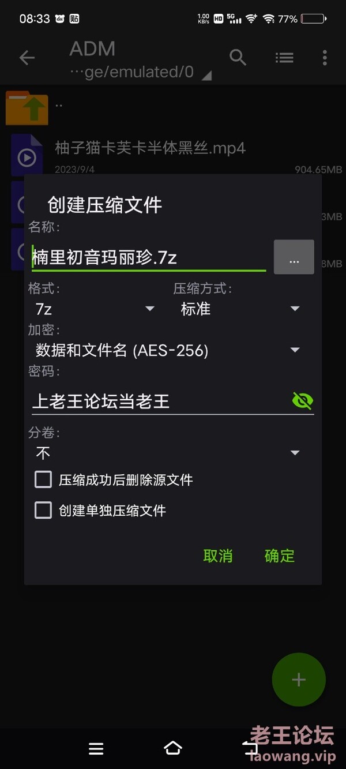Go up via parent folder icon
The height and width of the screenshot is (769, 346).
27,108
